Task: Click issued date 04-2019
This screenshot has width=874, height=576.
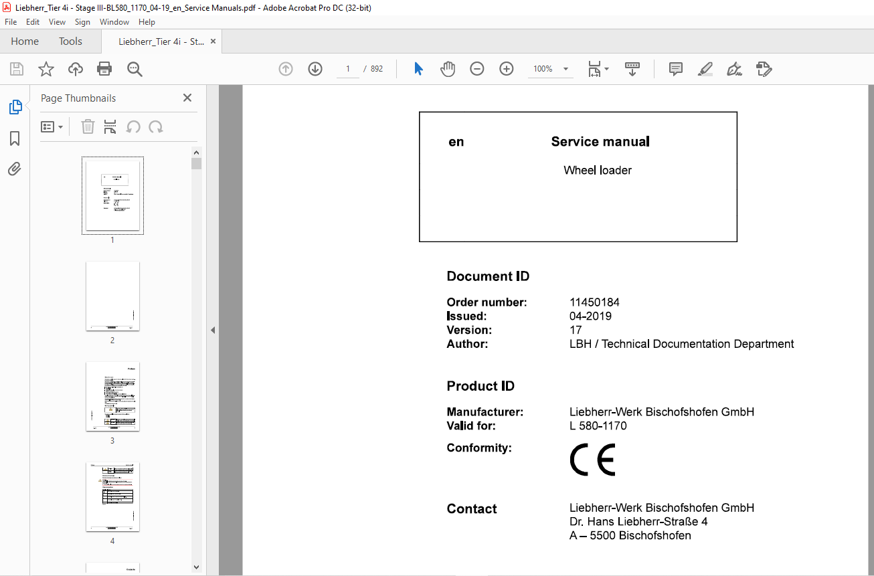Action: tap(590, 316)
